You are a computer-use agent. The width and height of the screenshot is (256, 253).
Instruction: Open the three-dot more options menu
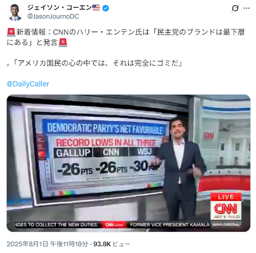tap(247, 8)
